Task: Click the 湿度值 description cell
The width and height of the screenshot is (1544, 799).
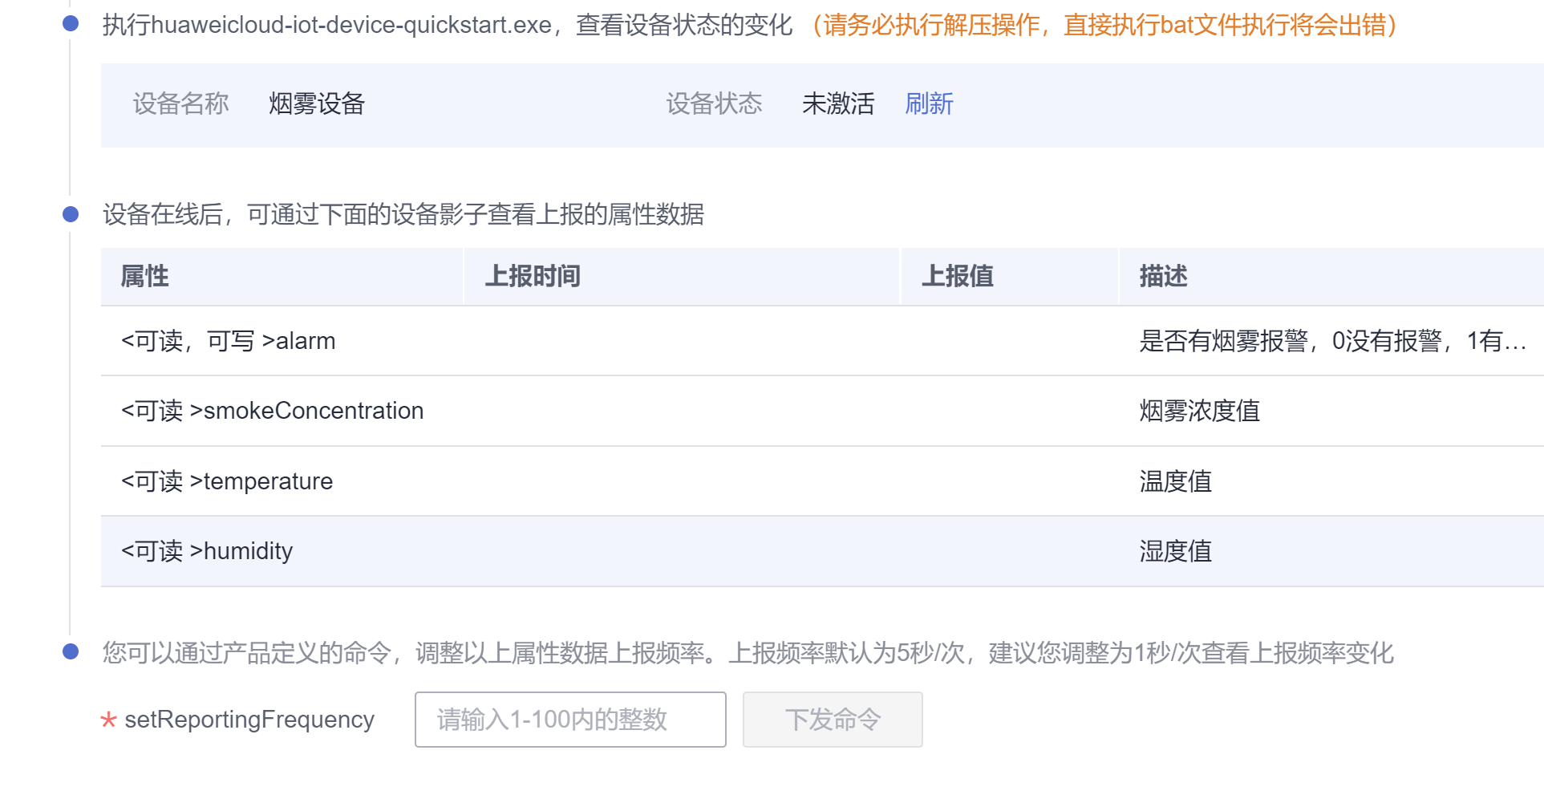Action: pyautogui.click(x=1175, y=551)
